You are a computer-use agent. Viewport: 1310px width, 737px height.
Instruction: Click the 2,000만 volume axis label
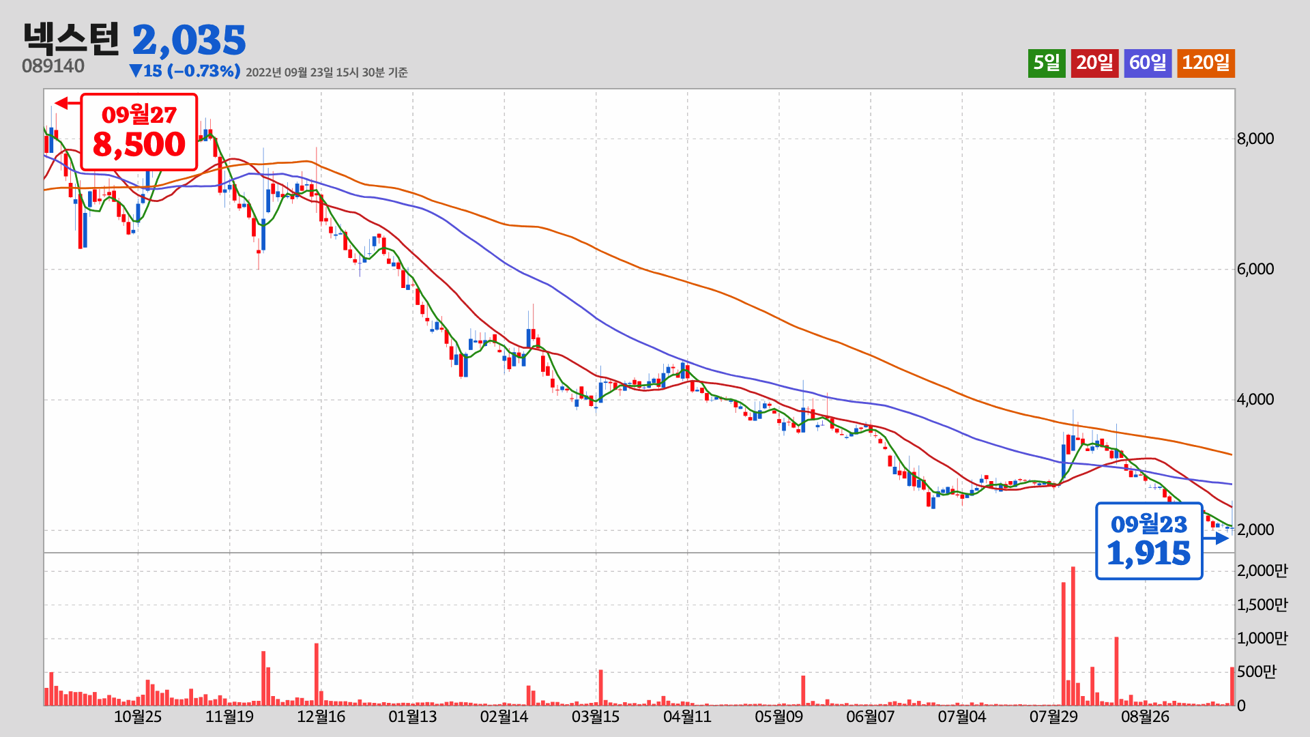click(x=1262, y=570)
